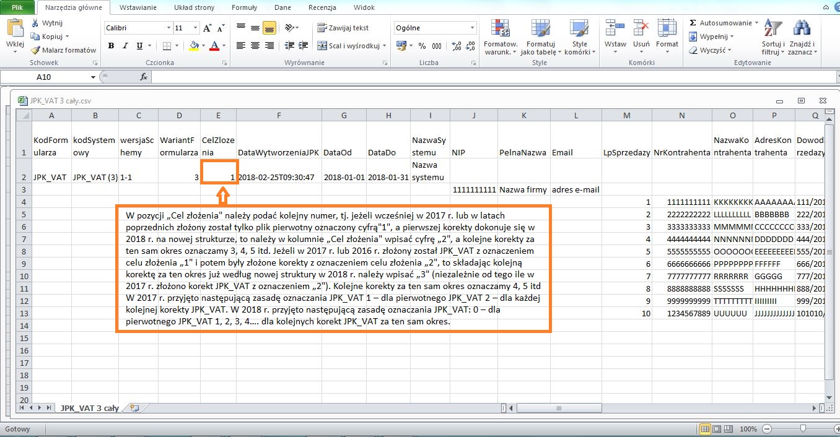Open Sortuj i filtruj menu
The height and width of the screenshot is (437, 840).
point(772,37)
